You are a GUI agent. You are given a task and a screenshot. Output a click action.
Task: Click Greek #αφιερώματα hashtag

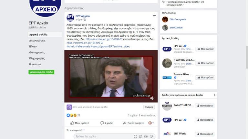coord(99,46)
